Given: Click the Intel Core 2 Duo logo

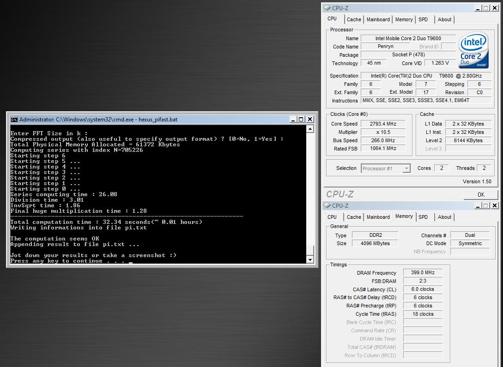Looking at the screenshot, I should (x=473, y=50).
